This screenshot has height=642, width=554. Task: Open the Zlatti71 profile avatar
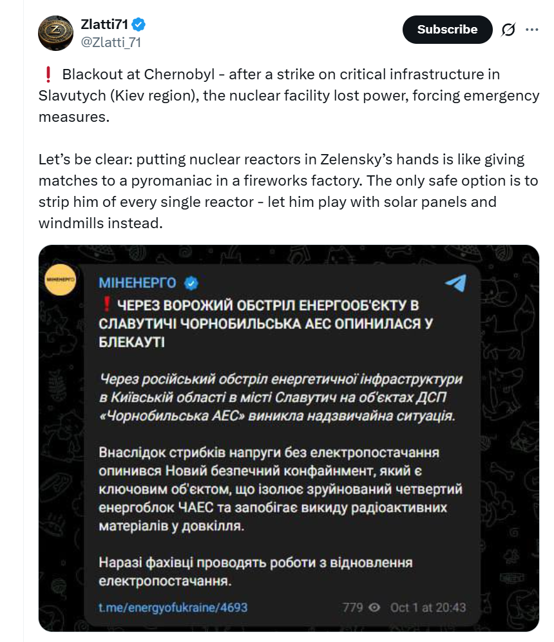click(55, 33)
